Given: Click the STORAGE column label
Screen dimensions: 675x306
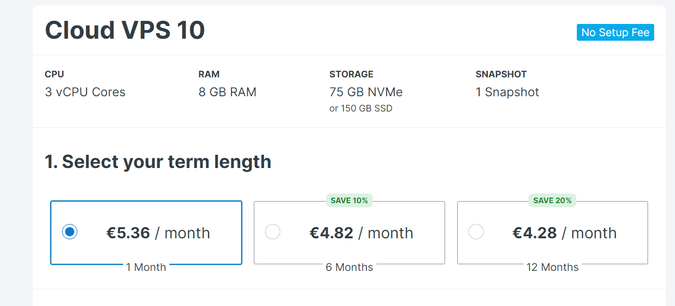Looking at the screenshot, I should click(x=351, y=74).
